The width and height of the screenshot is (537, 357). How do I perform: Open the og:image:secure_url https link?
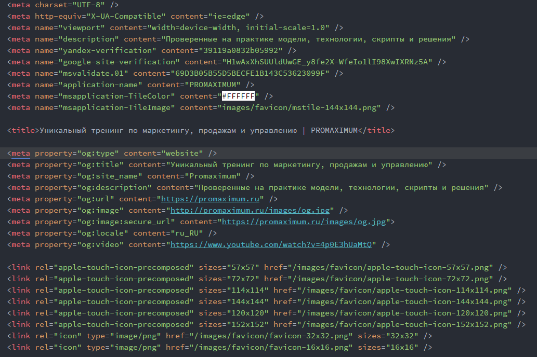click(x=304, y=222)
